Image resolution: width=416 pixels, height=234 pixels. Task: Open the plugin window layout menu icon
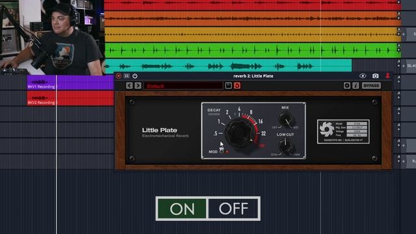127,76
